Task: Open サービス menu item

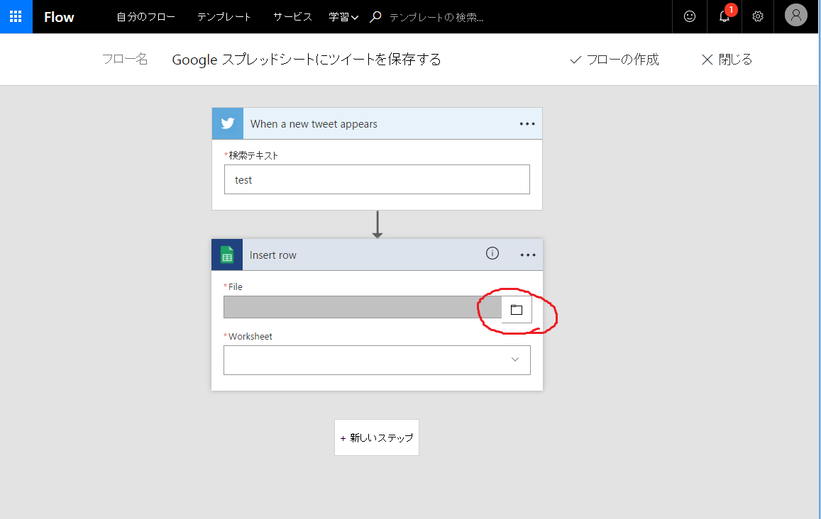Action: (x=292, y=17)
